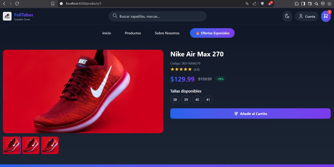Image resolution: width=334 pixels, height=167 pixels.
Task: Open the browser hamburger menu
Action: (329, 4)
